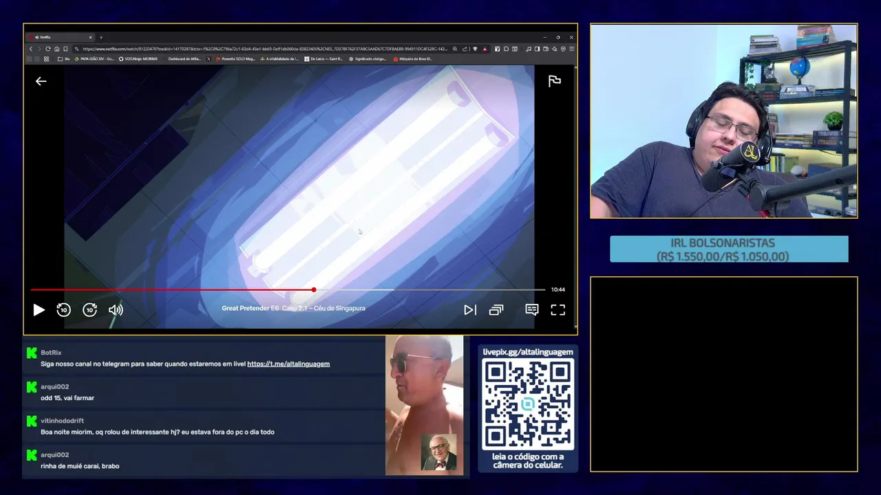Open bookmark VDO.Ninja MIORIM3
This screenshot has height=495, width=881.
point(138,59)
